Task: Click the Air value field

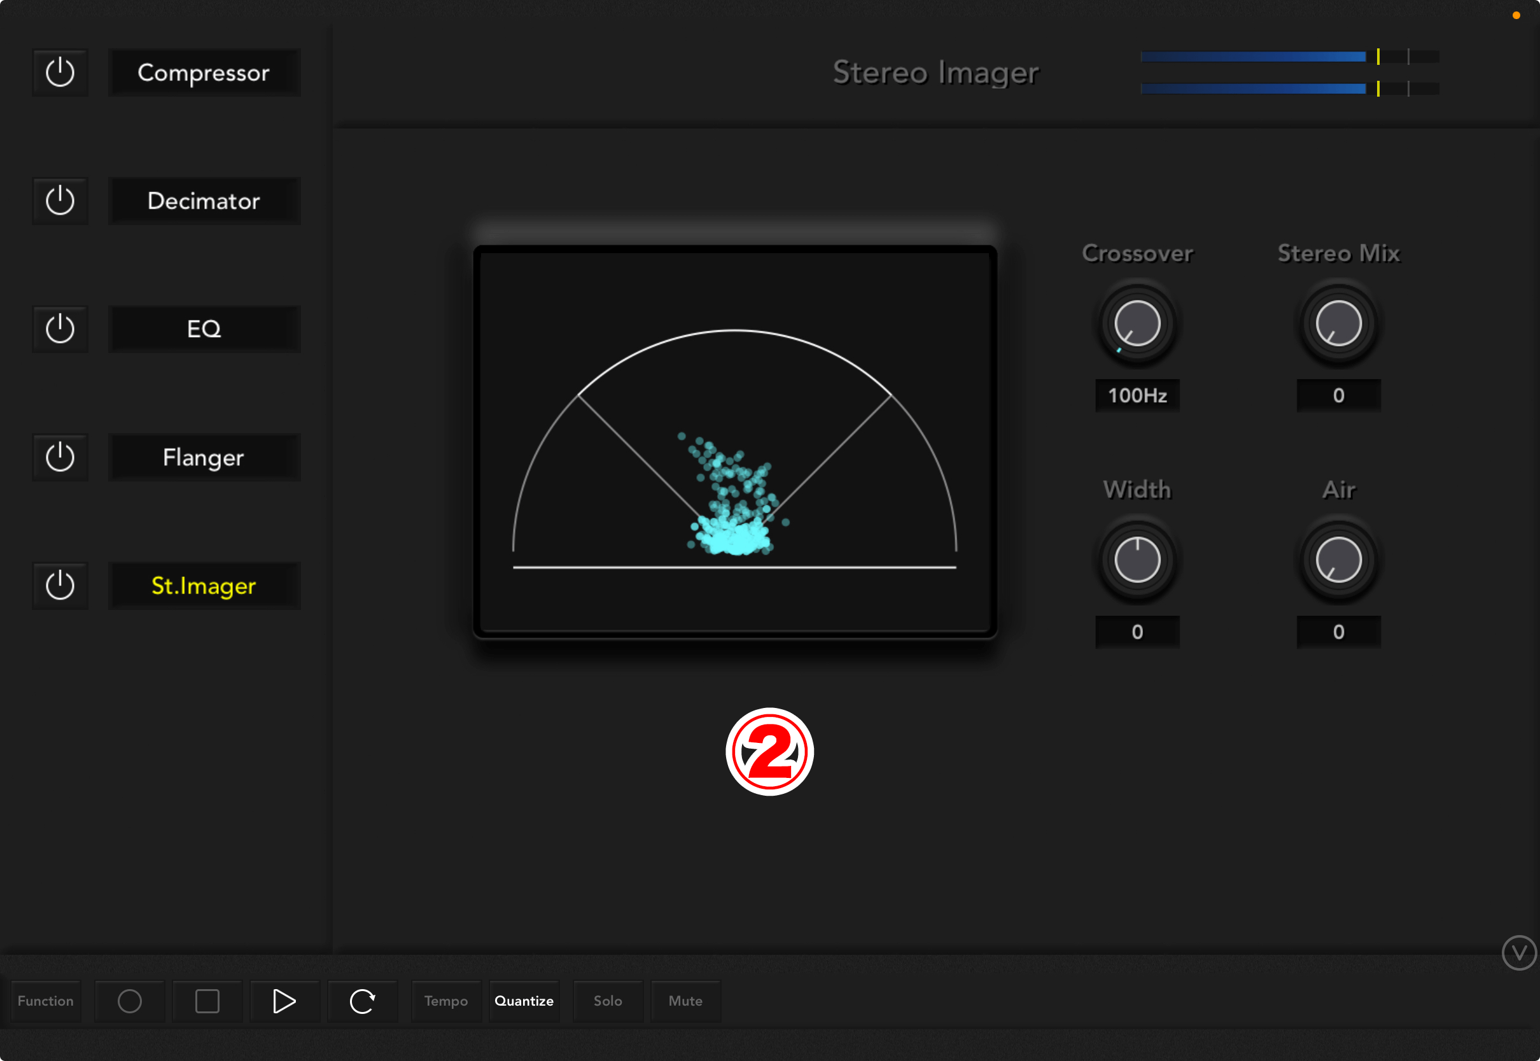Action: (1338, 632)
